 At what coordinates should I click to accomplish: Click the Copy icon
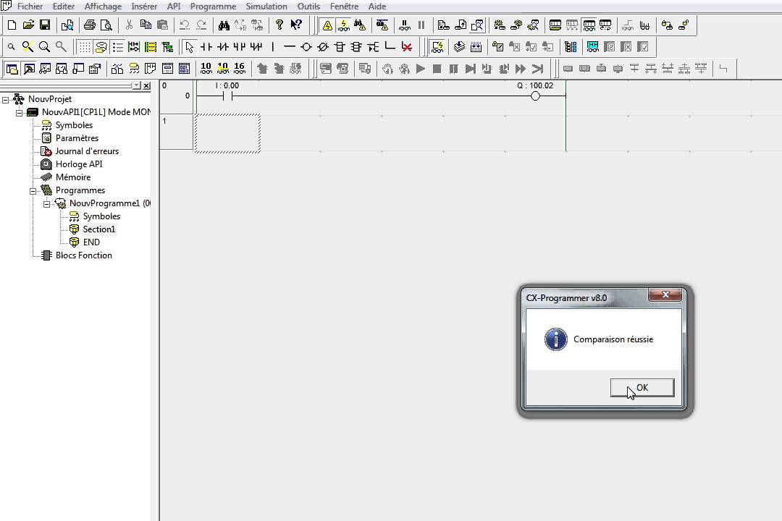146,25
